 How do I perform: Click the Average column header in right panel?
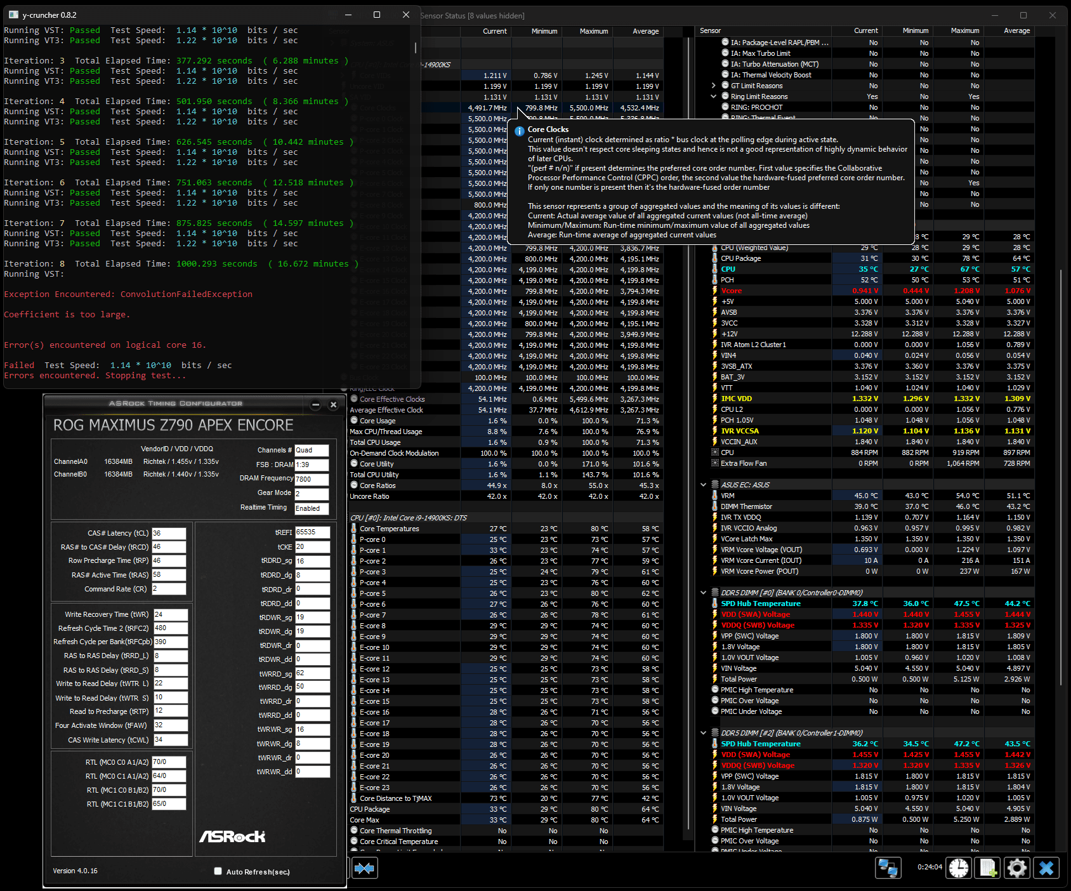[1009, 30]
